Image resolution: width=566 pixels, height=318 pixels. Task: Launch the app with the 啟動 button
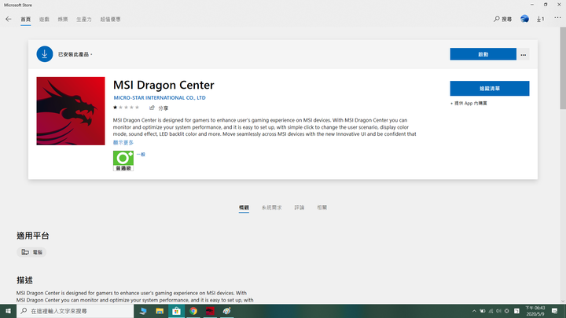coord(483,54)
